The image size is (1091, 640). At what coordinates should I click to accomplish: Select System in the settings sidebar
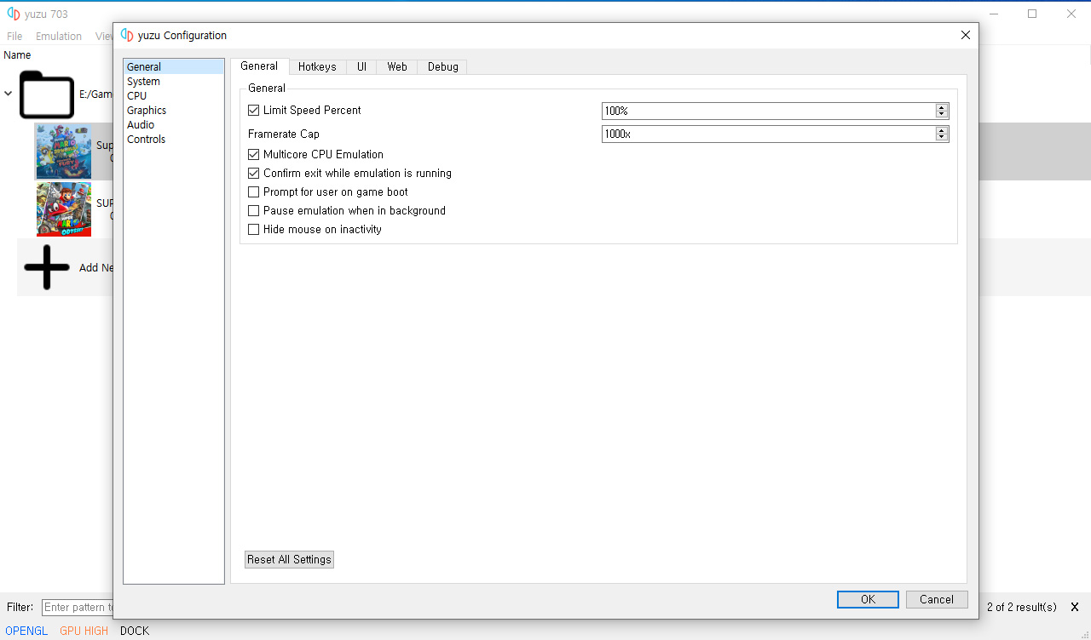click(x=173, y=82)
